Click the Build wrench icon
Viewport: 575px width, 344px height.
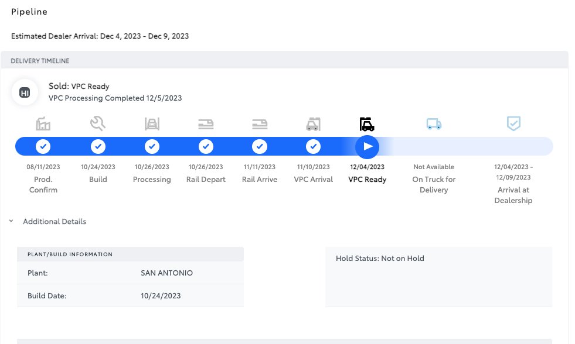pos(98,123)
